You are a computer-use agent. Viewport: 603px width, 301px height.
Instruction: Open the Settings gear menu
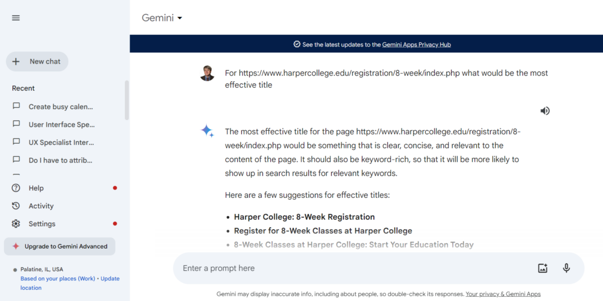tap(42, 224)
